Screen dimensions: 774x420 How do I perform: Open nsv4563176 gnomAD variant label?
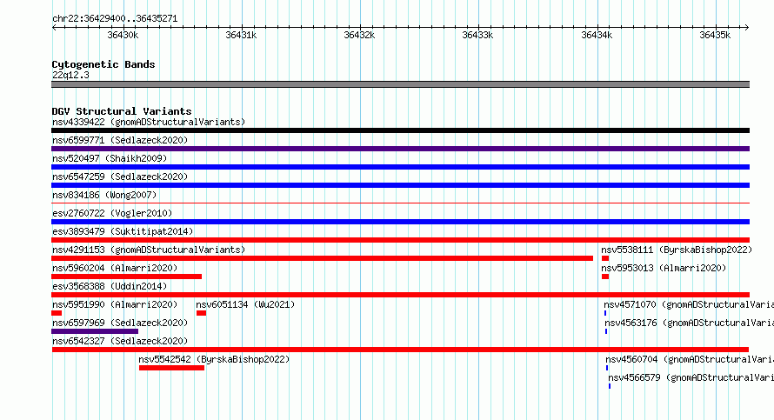[x=689, y=323]
